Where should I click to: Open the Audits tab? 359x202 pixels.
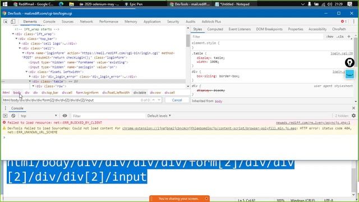[190, 21]
